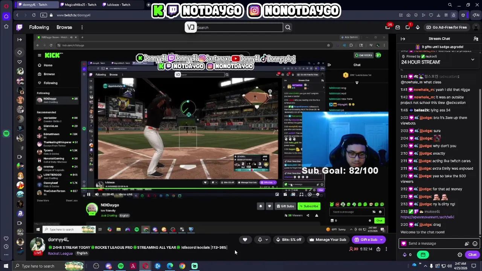Open the Bits cheering icon in chat input

click(x=467, y=244)
